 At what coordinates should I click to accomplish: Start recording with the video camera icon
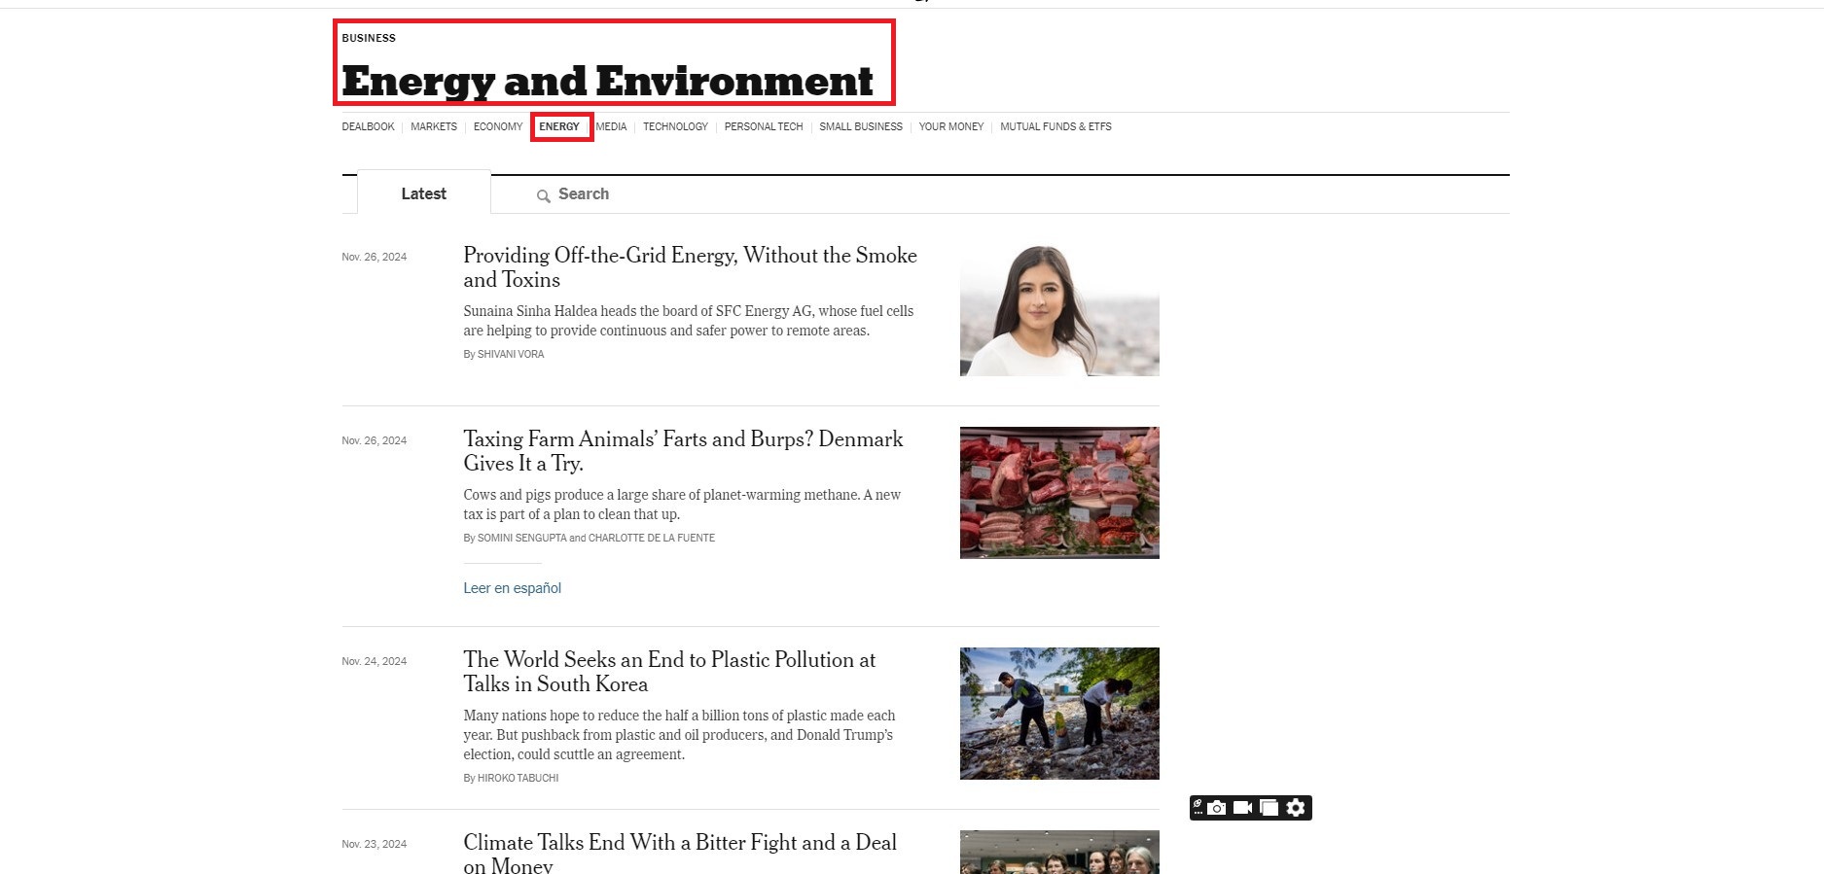(x=1242, y=808)
